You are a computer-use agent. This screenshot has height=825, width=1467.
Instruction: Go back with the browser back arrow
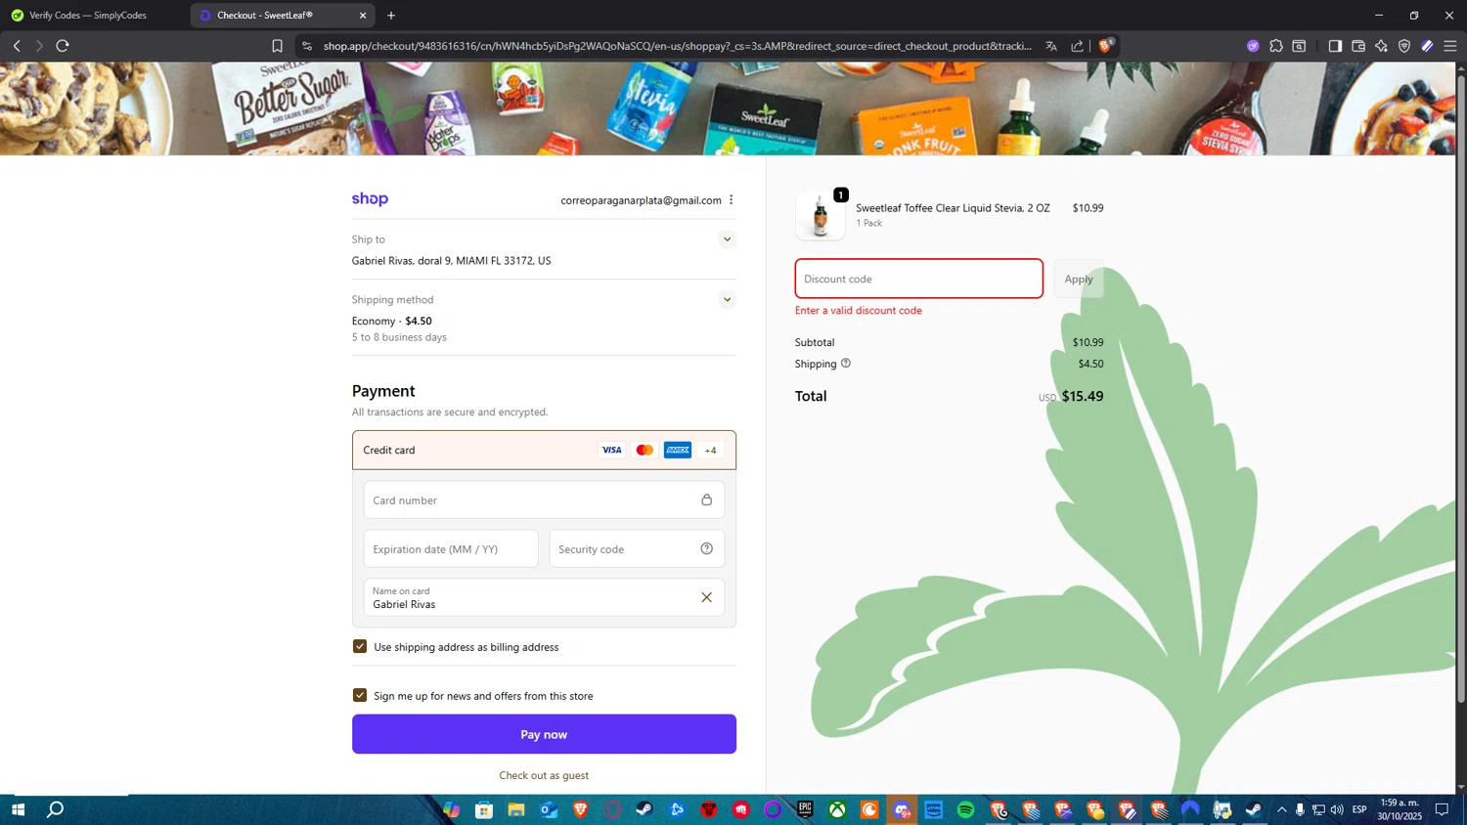pyautogui.click(x=17, y=46)
